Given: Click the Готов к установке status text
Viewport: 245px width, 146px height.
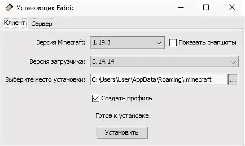Looking at the screenshot, I should coord(122,116).
